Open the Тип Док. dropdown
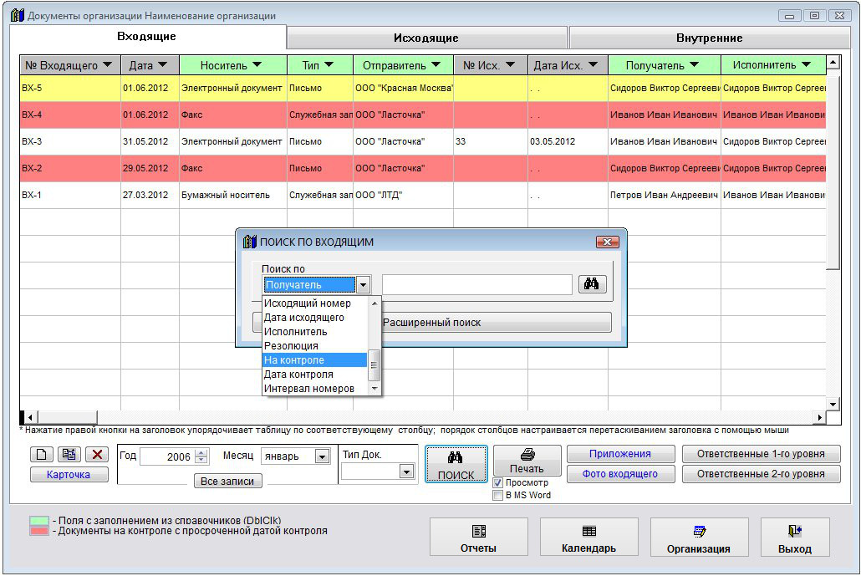Viewport: 861px width, 576px height. (406, 472)
